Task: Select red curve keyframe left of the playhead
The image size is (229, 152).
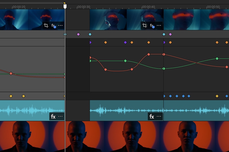Action: (x=11, y=73)
